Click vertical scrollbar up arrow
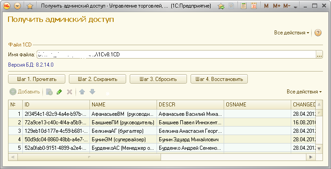 319,104
